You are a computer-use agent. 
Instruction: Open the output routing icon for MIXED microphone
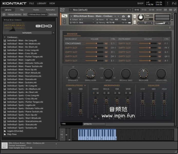98,93
